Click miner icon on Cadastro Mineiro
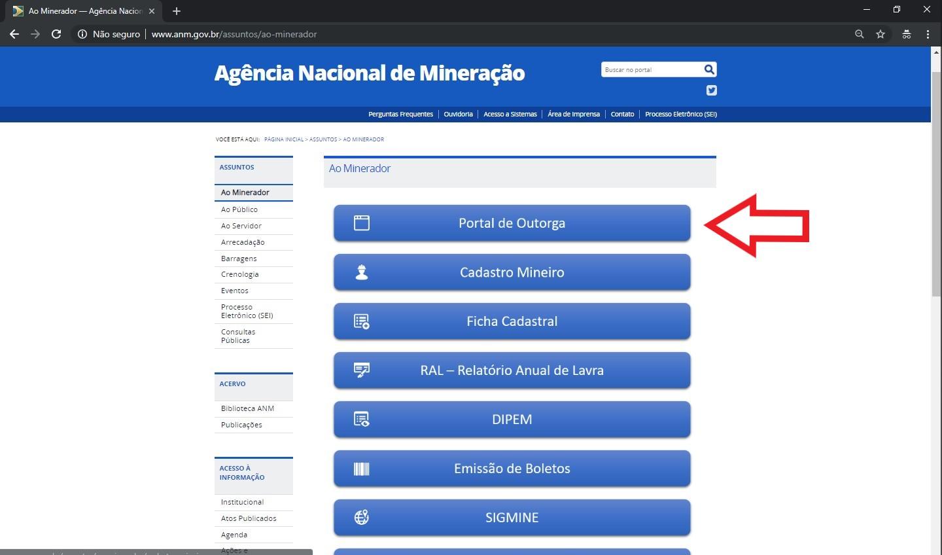The width and height of the screenshot is (942, 555). [362, 272]
